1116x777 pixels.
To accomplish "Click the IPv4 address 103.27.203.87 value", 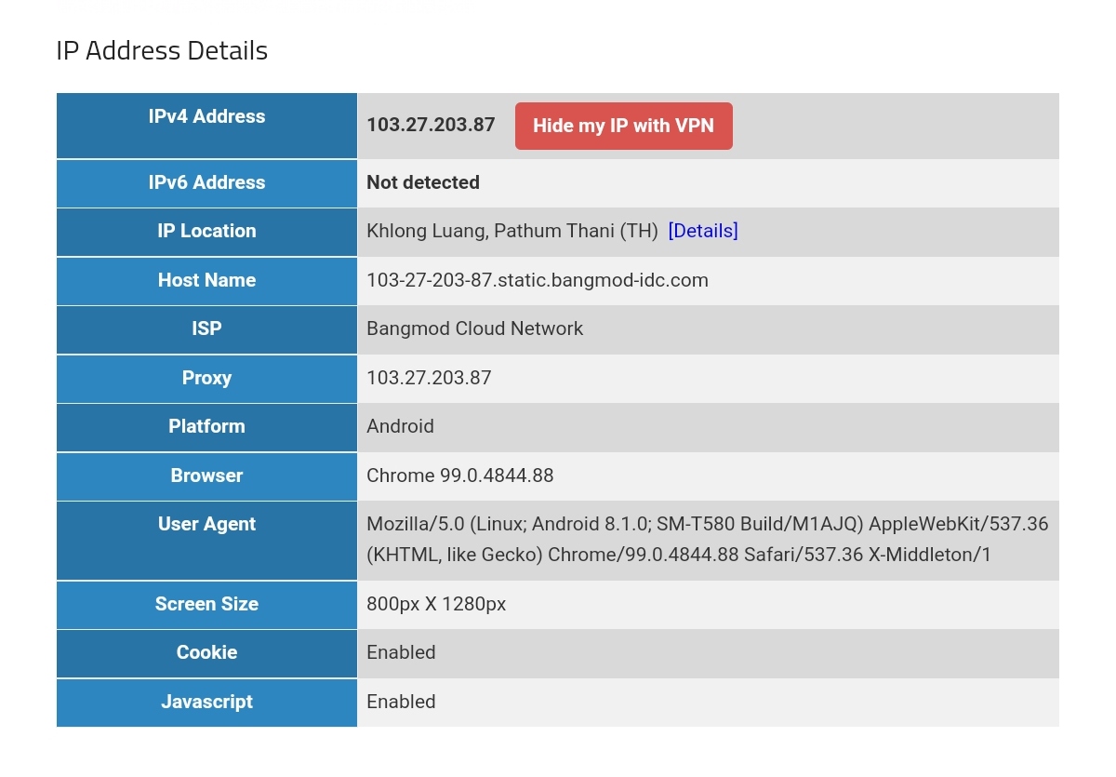I will [430, 125].
